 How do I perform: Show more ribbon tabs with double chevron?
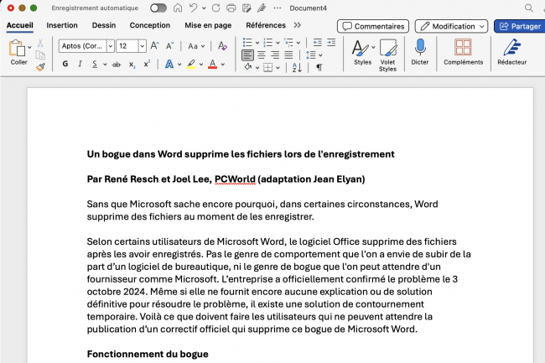297,25
